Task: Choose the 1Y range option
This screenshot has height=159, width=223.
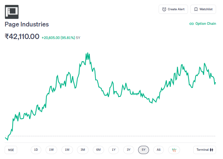Action: [x=114, y=150]
